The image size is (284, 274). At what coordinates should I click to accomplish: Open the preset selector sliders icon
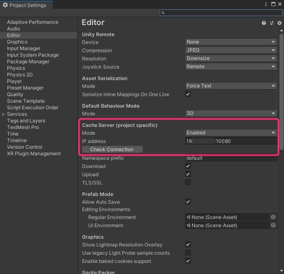(272, 23)
